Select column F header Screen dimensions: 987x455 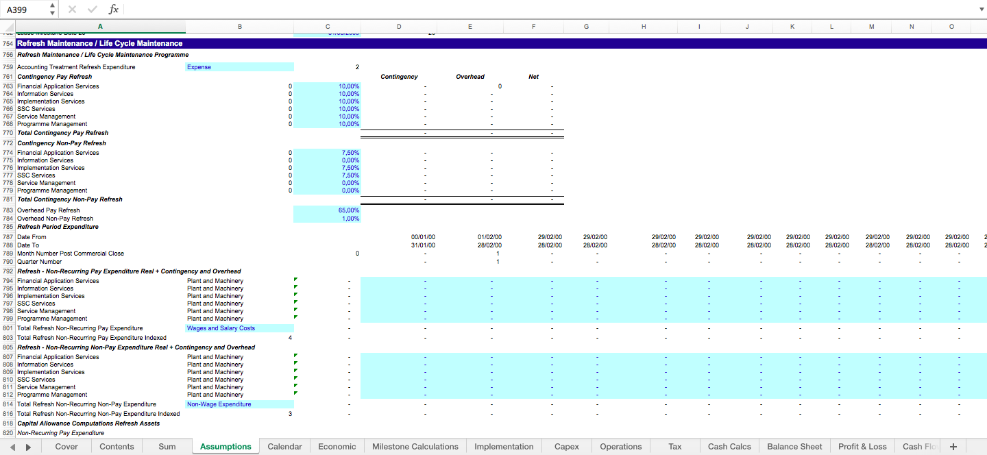click(533, 27)
